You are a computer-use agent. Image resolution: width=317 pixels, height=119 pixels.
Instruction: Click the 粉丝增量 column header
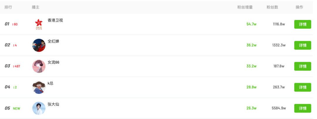(x=245, y=7)
